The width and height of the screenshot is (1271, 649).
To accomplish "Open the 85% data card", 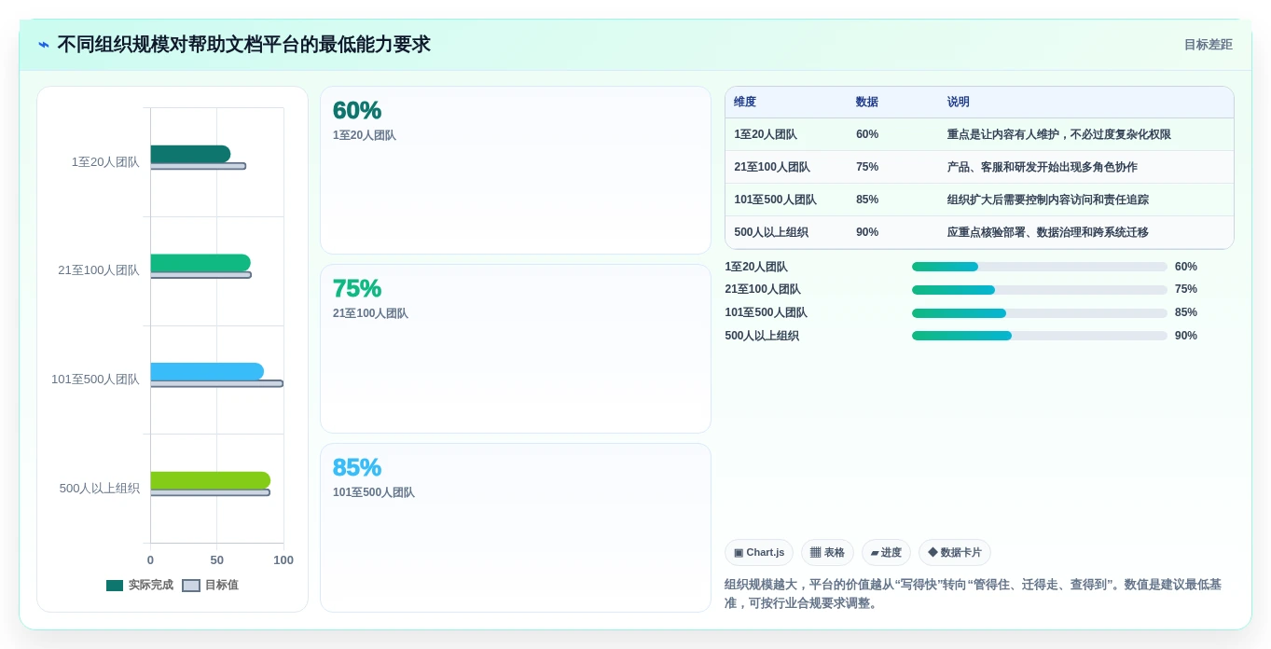I will coord(516,528).
